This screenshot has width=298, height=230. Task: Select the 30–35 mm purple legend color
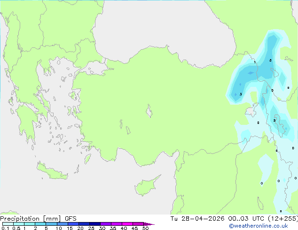(105, 224)
